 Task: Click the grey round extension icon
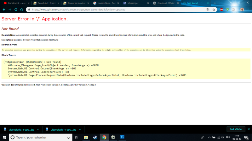coord(233,10)
